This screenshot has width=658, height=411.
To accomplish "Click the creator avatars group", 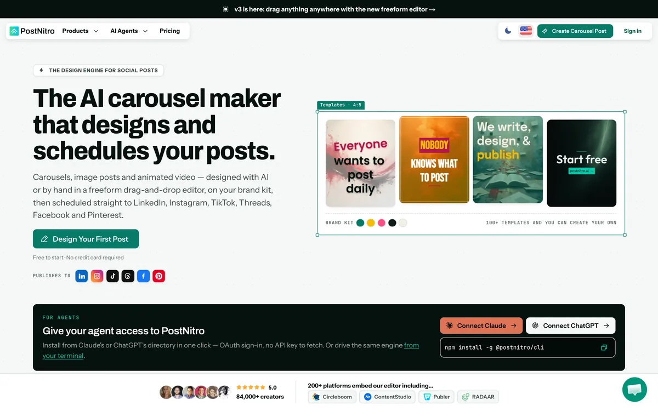I will [195, 392].
